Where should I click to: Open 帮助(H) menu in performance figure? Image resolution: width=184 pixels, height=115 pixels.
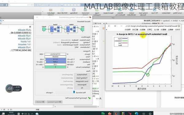point(128,30)
